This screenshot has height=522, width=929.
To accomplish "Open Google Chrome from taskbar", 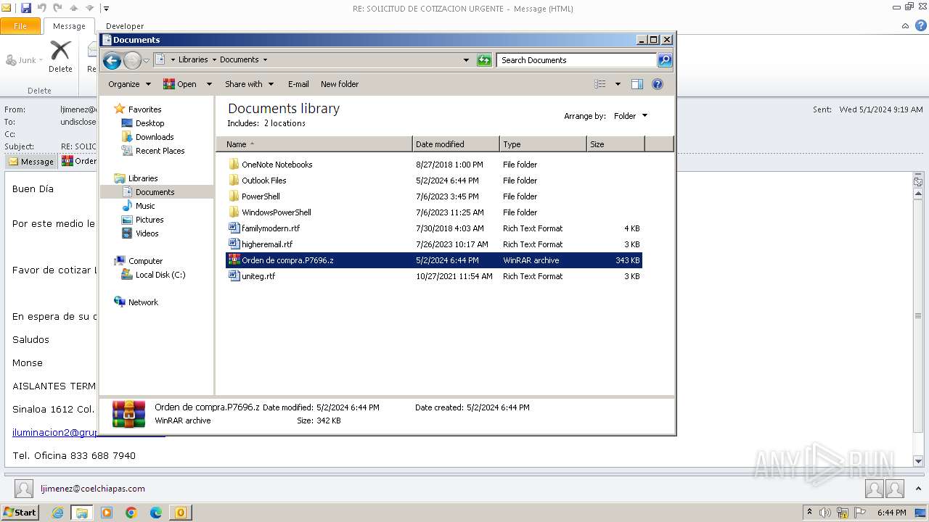I will (x=131, y=513).
